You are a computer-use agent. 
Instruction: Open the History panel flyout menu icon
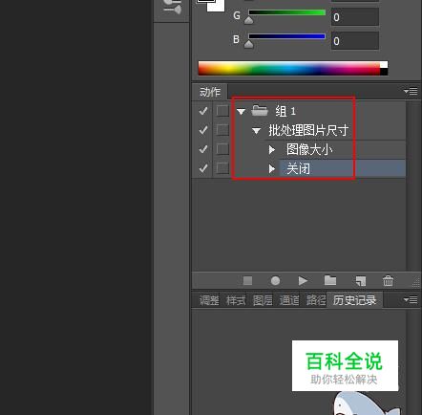[x=411, y=300]
